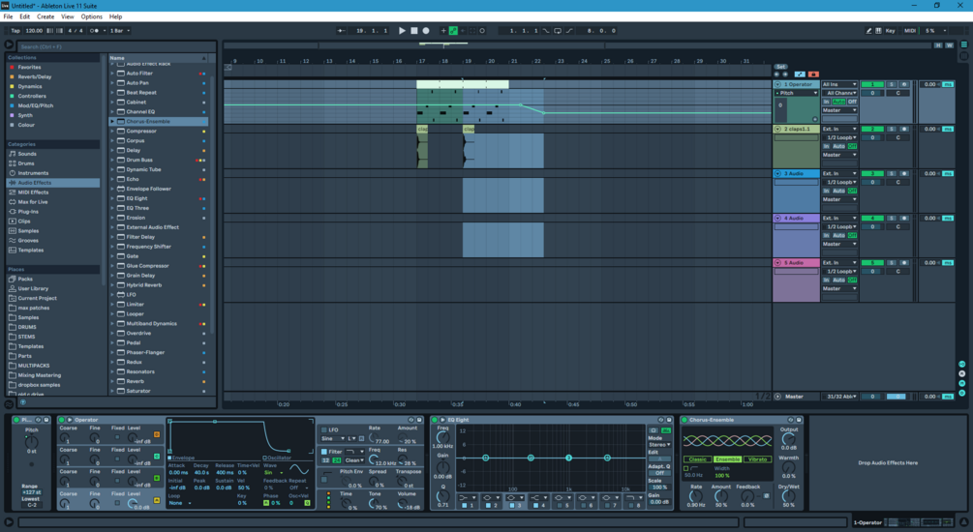Image resolution: width=973 pixels, height=532 pixels.
Task: Select Classic mode in Chorus-Ensemble
Action: pos(697,459)
